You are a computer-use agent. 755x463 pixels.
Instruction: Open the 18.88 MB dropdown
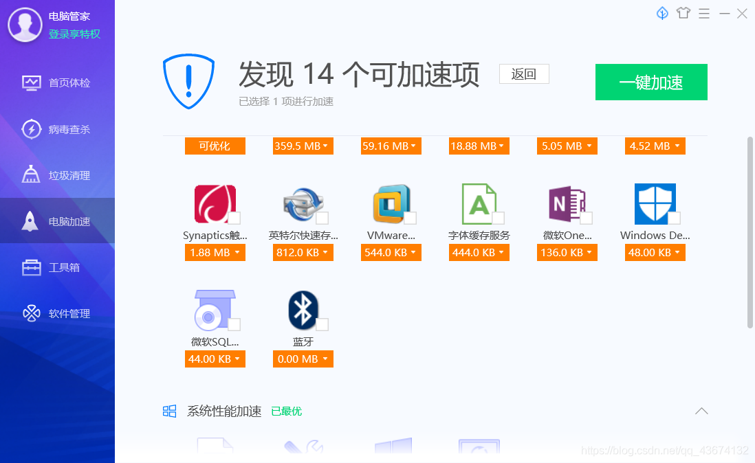479,146
